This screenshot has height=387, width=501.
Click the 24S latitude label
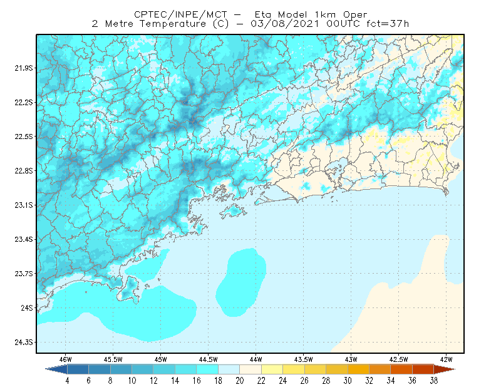tap(27, 307)
